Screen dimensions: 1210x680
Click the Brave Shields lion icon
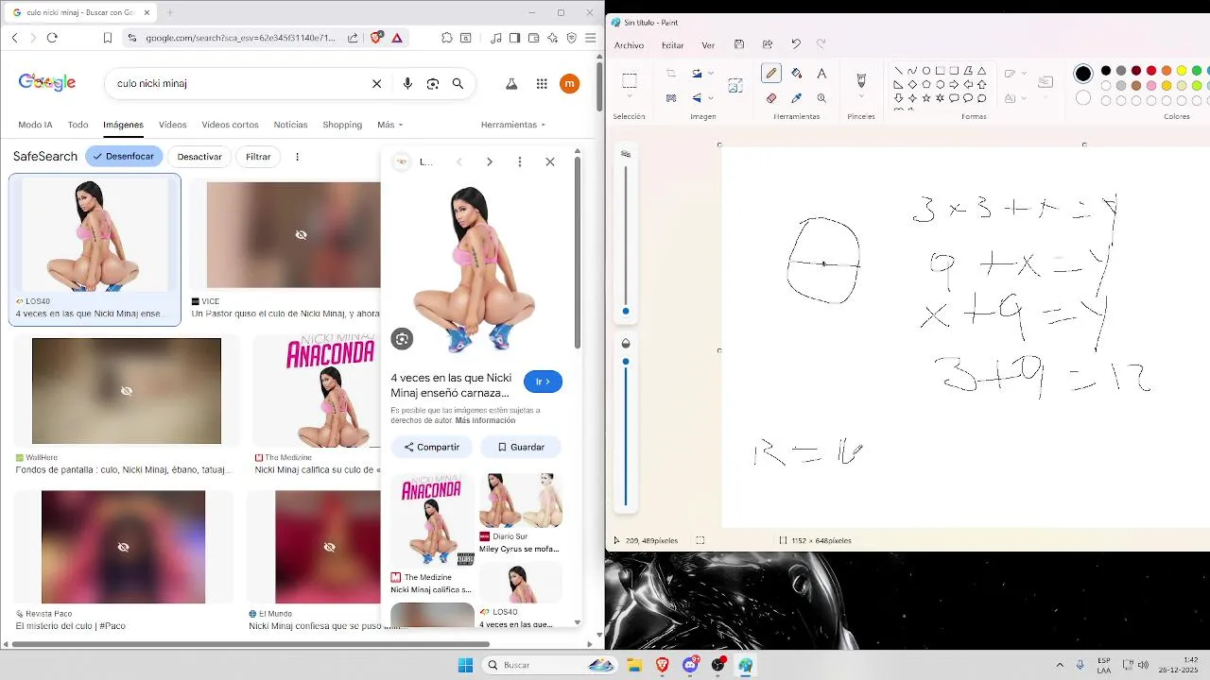pos(377,38)
